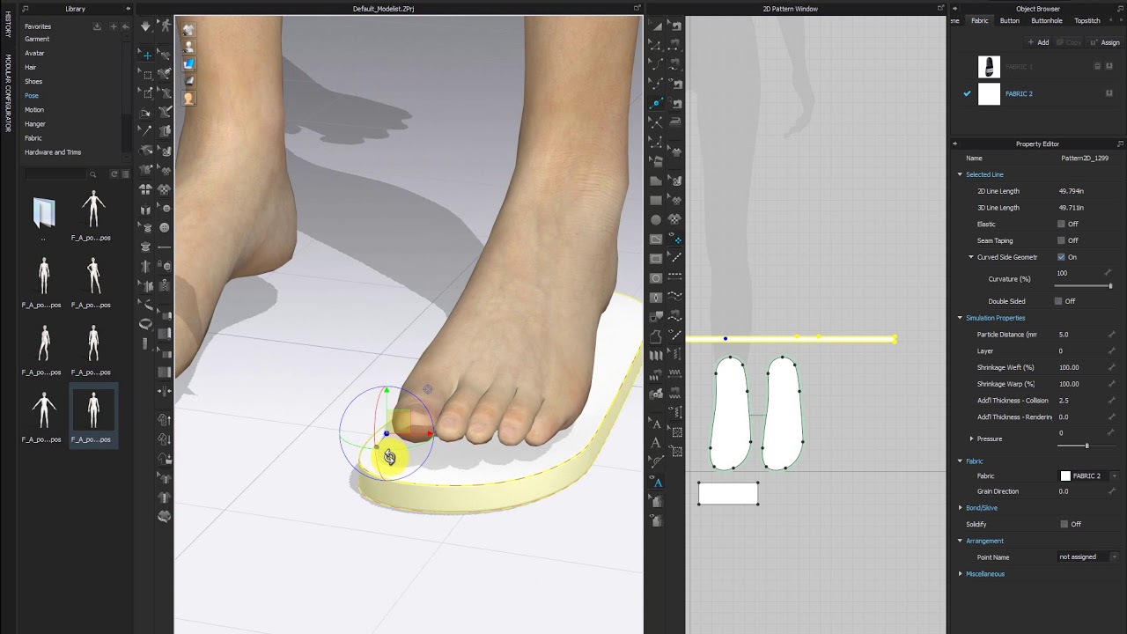Image resolution: width=1127 pixels, height=634 pixels.
Task: Enable the Double Sided checkbox
Action: [1058, 301]
